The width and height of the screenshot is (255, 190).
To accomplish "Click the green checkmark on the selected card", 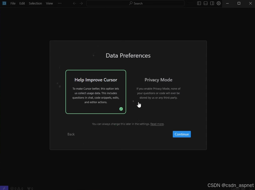I will tap(121, 109).
